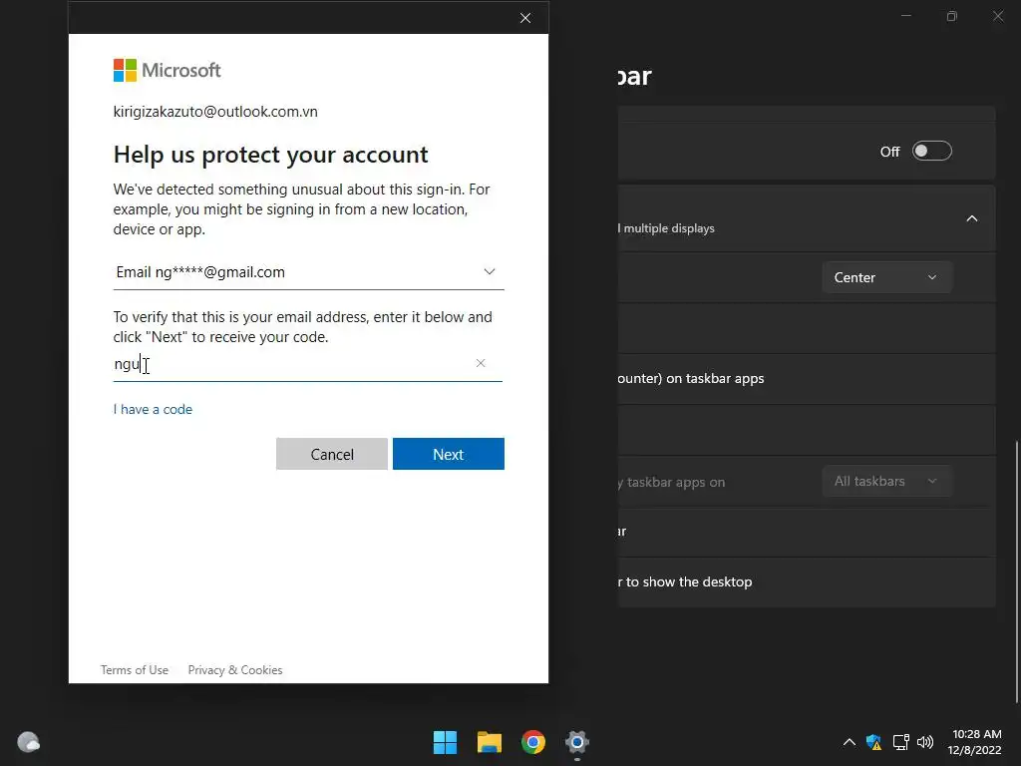The height and width of the screenshot is (766, 1021).
Task: Click the I have a code link
Action: (153, 409)
